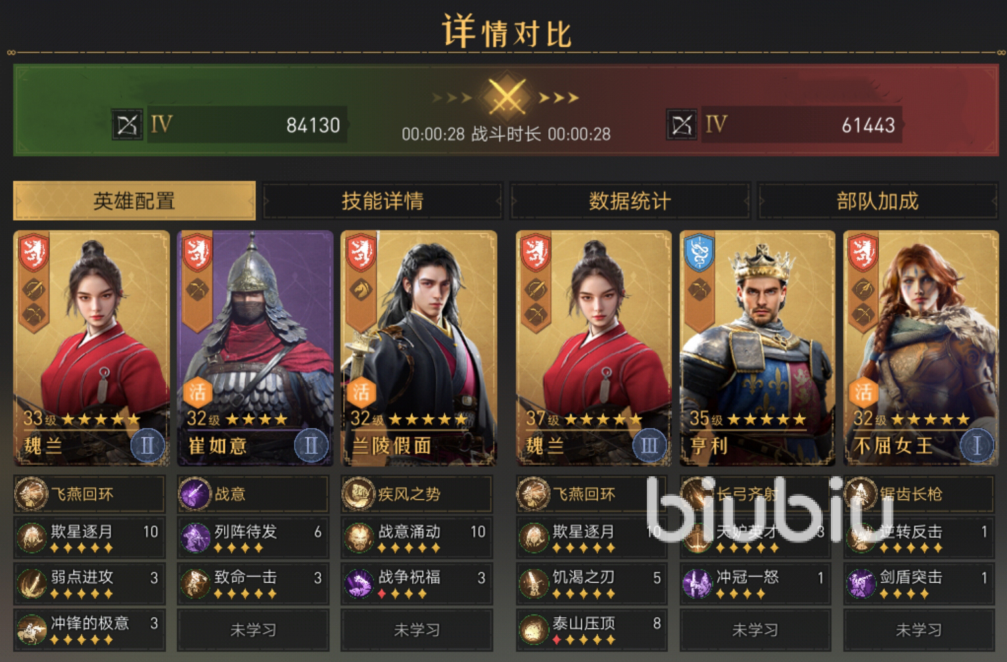
Task: Select the 飞燕回环 skill icon under 33级 魏兰
Action: click(x=31, y=494)
